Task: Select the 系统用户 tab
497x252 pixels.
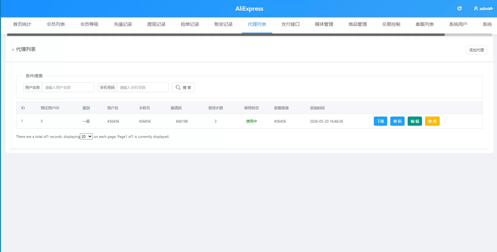Action: click(x=458, y=24)
